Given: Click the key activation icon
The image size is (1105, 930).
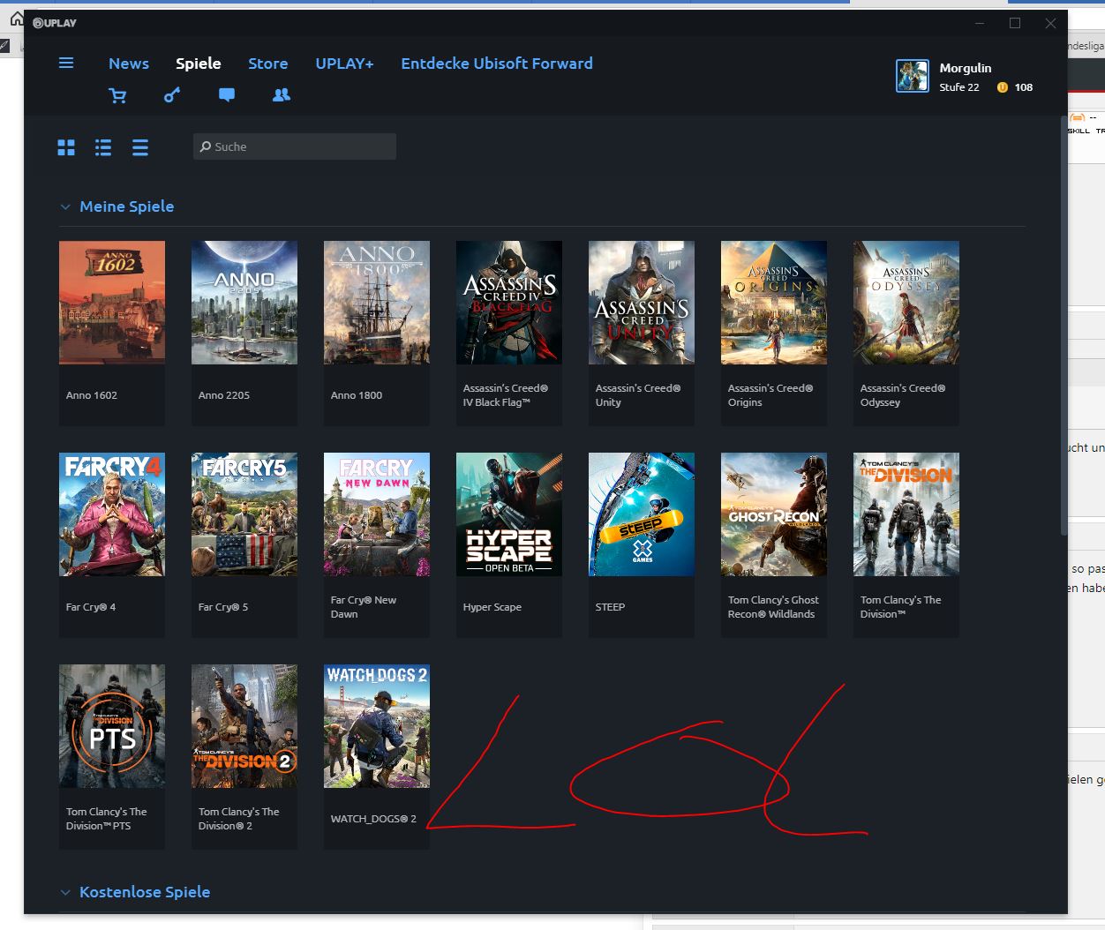Looking at the screenshot, I should point(172,94).
